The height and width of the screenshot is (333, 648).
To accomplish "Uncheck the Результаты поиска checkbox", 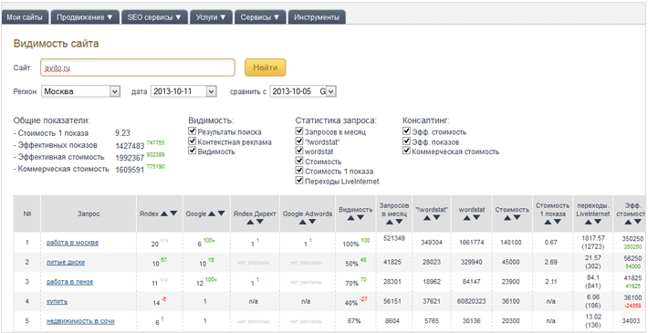I will pyautogui.click(x=192, y=131).
